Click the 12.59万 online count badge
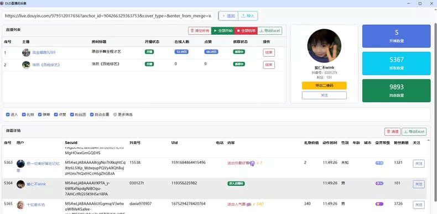The width and height of the screenshot is (437, 214). 181,52
